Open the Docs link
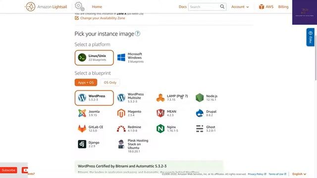 pos(183,6)
